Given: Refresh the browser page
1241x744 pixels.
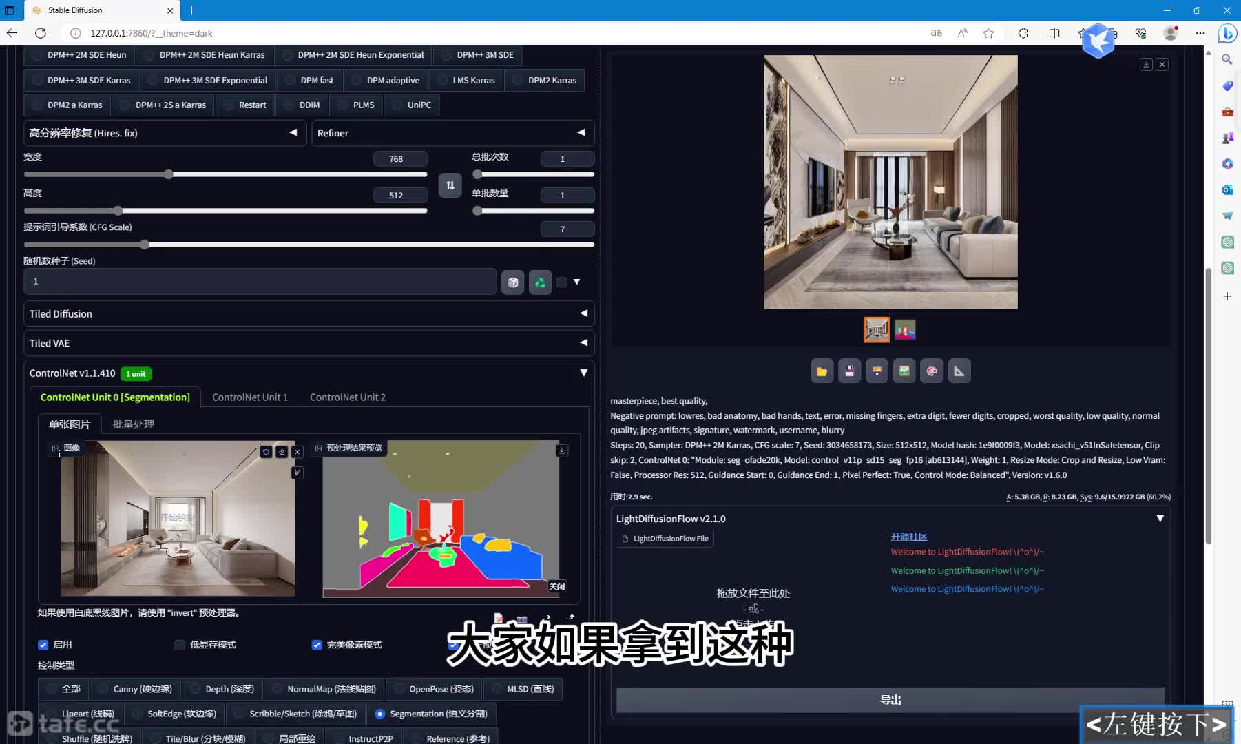Looking at the screenshot, I should coord(41,33).
